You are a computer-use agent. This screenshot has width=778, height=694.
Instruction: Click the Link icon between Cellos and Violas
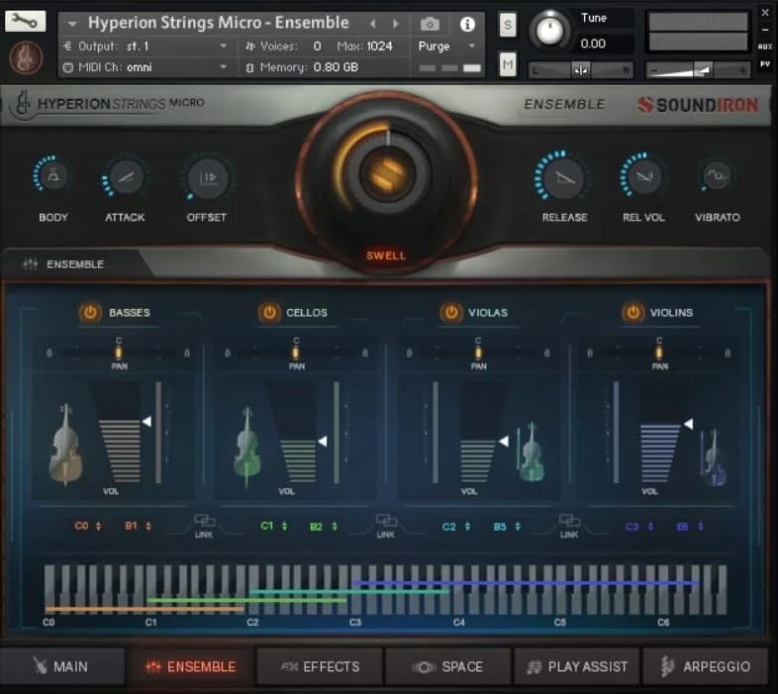(385, 521)
